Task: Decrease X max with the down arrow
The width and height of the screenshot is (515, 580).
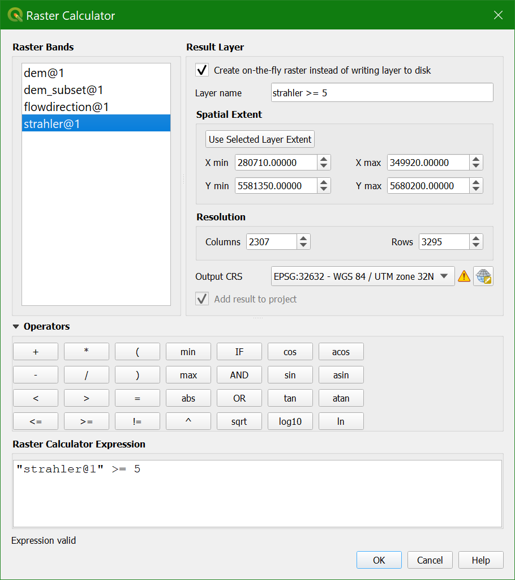Action: coord(476,166)
